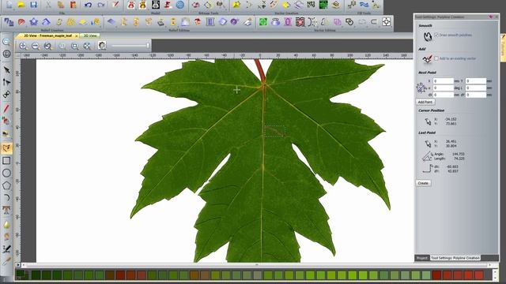Click the bitmap contrast slider handle
This screenshot has width=506, height=284.
tap(148, 46)
